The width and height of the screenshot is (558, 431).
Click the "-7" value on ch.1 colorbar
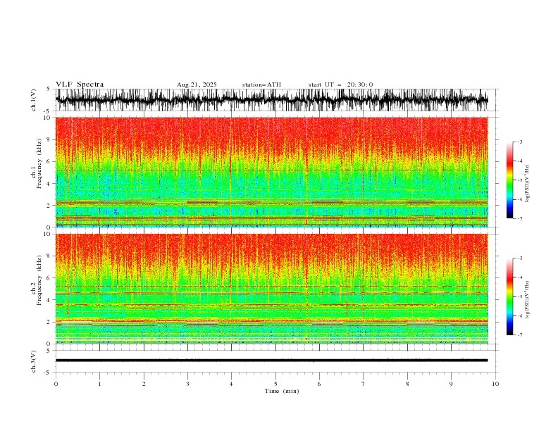coord(519,218)
